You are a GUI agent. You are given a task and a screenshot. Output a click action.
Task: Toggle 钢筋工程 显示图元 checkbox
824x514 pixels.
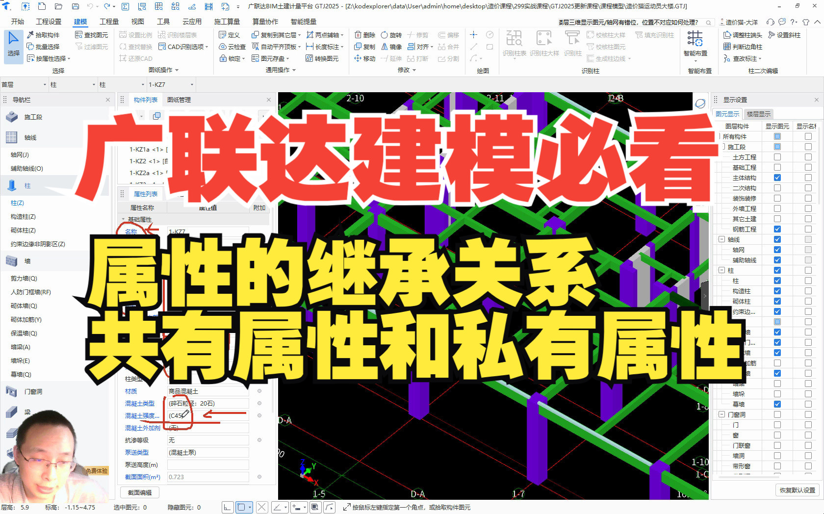point(777,229)
